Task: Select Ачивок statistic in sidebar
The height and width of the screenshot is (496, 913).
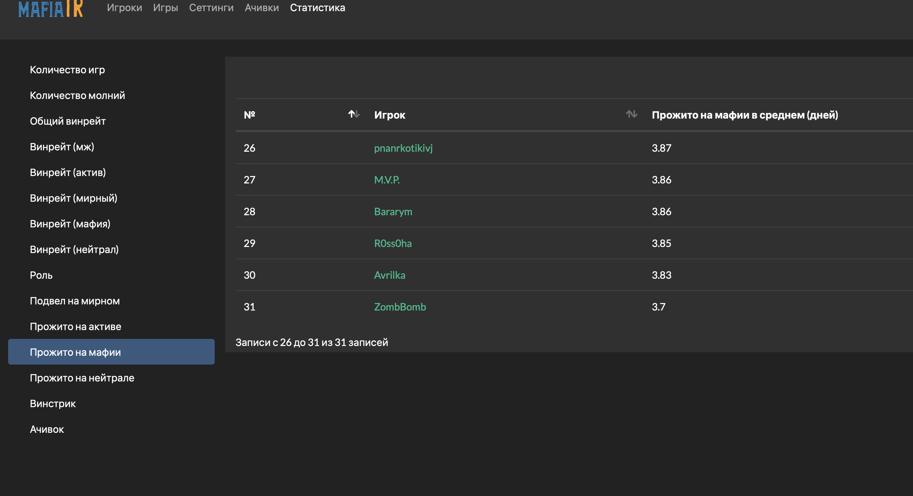Action: pyautogui.click(x=111, y=429)
